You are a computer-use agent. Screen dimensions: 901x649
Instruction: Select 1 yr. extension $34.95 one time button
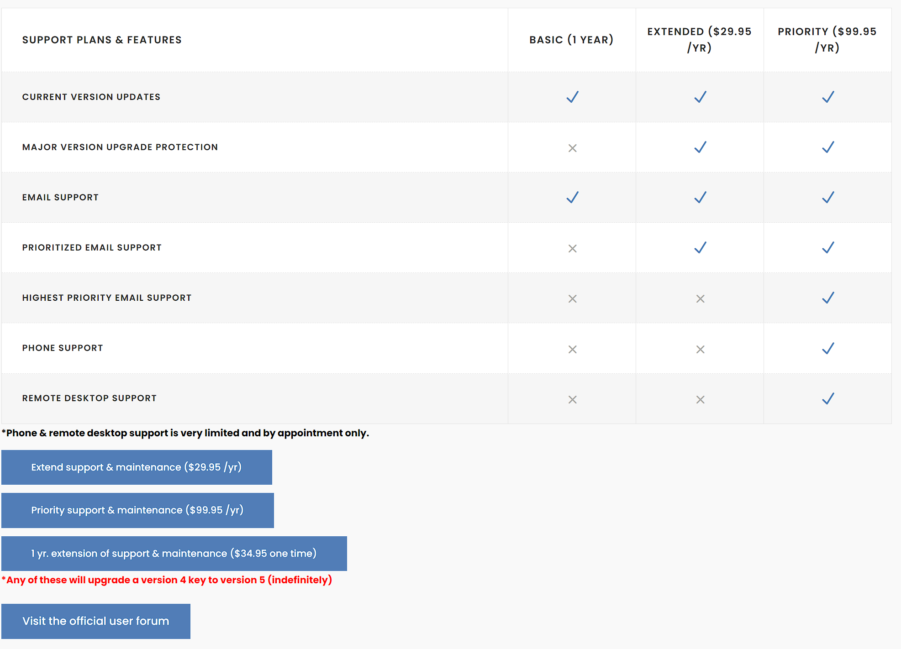[x=174, y=553]
